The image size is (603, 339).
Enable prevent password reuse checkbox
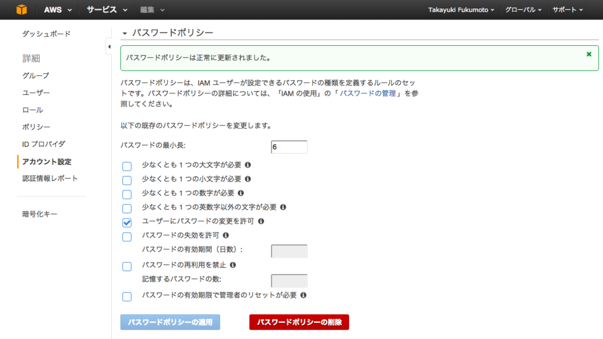127,266
